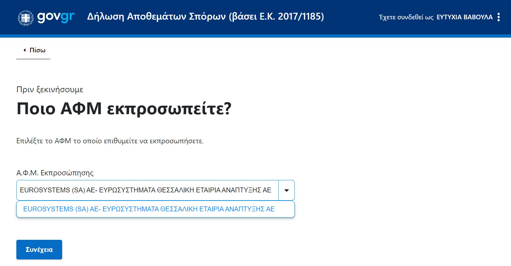Click the gov.gr logo
This screenshot has width=511, height=266.
pos(46,17)
